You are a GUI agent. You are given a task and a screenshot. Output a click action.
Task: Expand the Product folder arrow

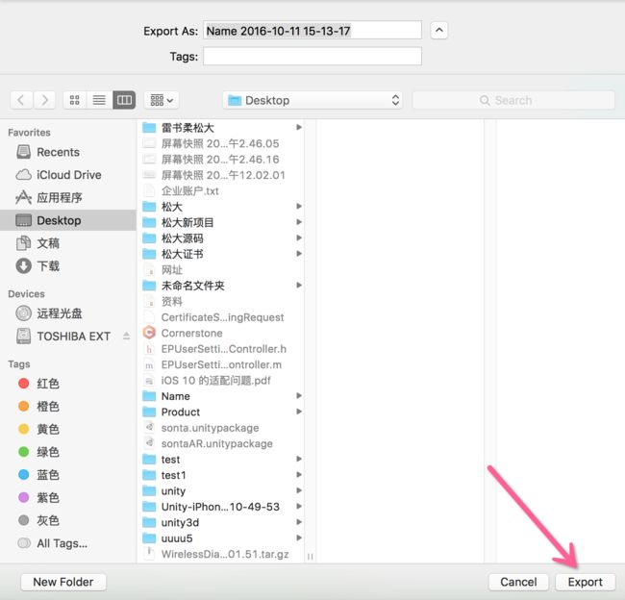(x=299, y=412)
